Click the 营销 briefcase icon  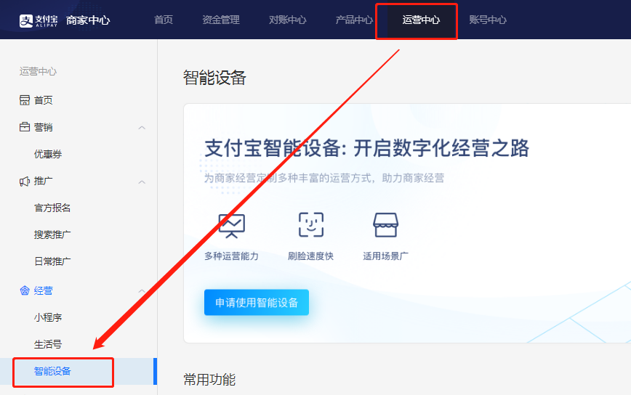pyautogui.click(x=25, y=127)
